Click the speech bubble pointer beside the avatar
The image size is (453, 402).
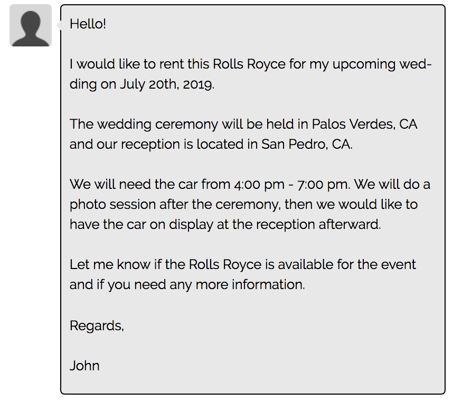point(59,25)
